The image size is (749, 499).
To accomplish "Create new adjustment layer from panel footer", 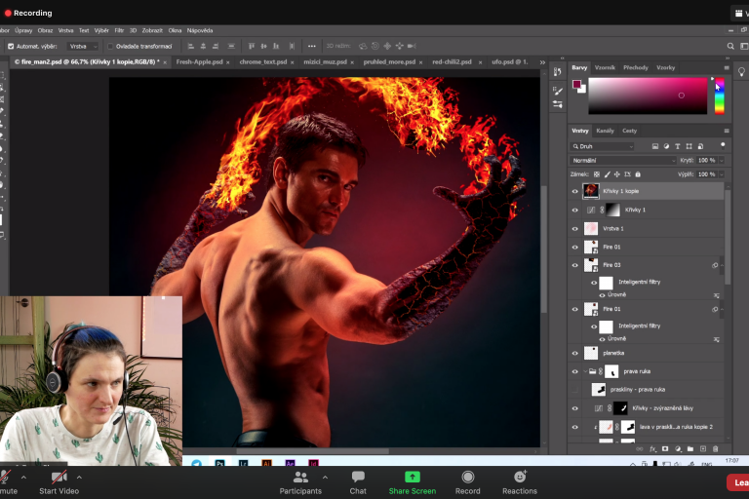I will (x=677, y=448).
